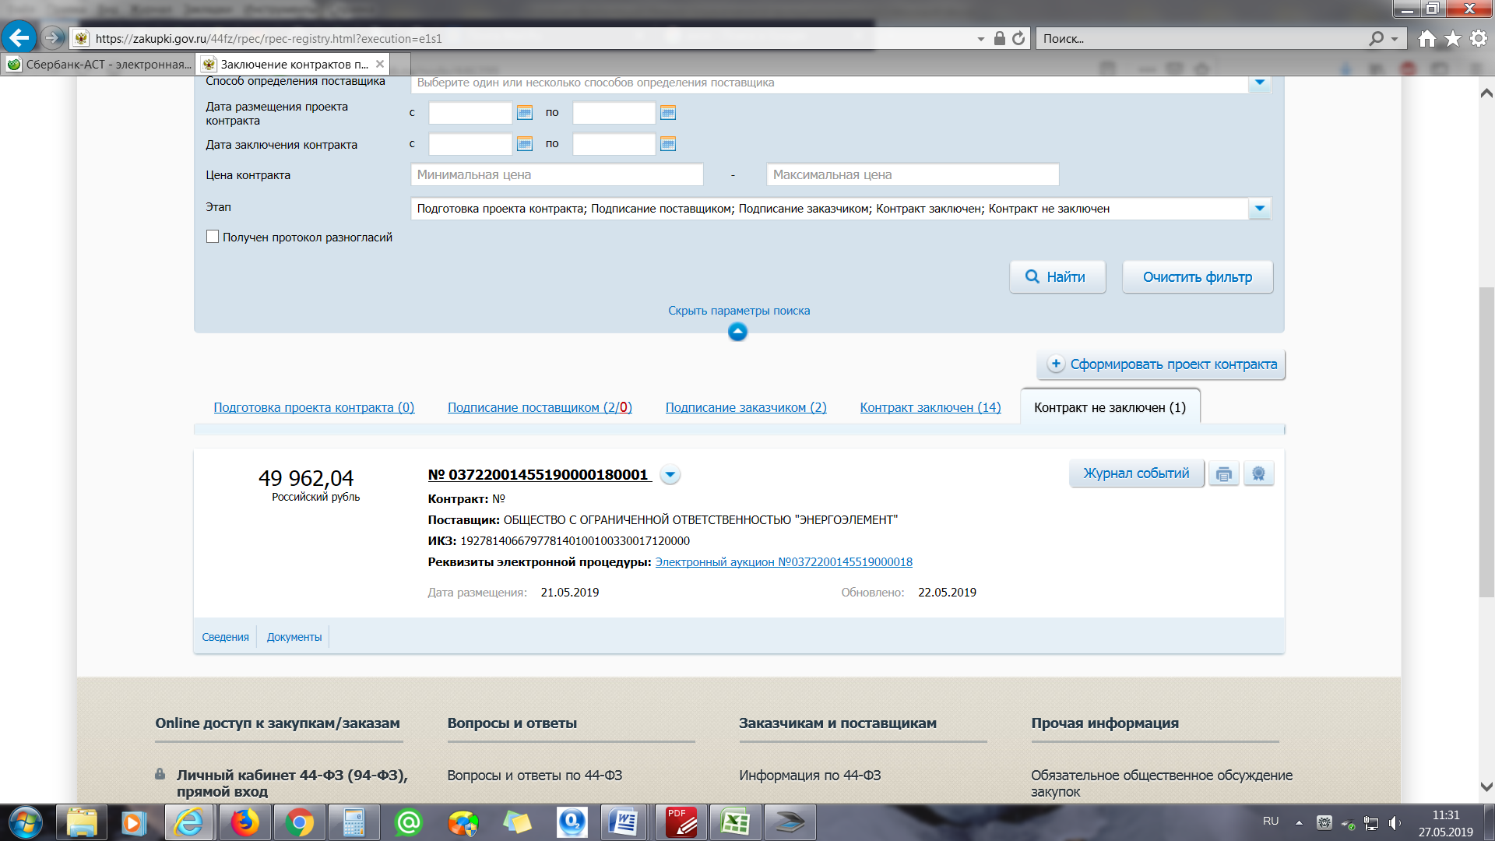Screen dimensions: 1495x841
Task: Launch Google Chrome from the taskbar
Action: click(x=300, y=822)
